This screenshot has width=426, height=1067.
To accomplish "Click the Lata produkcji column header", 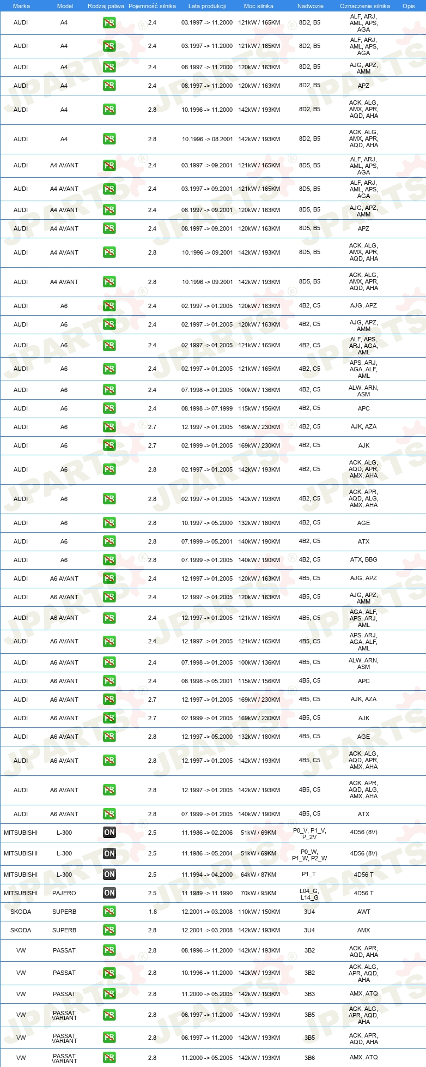I will pyautogui.click(x=207, y=6).
